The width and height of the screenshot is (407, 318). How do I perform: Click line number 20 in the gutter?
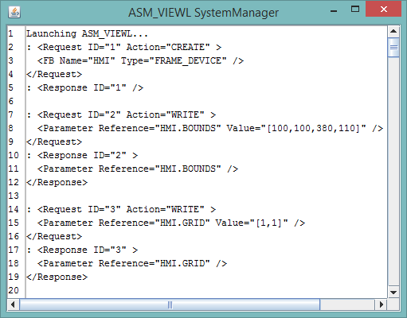14,290
